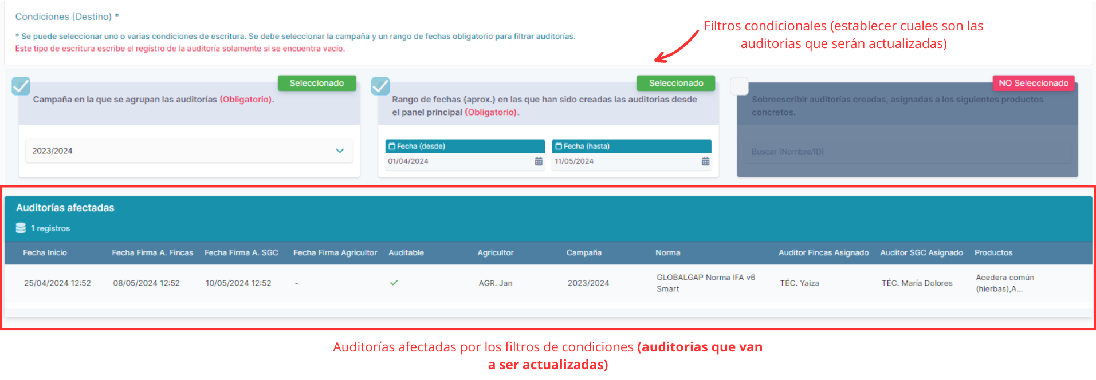Click the Auditor Fincas Asignado column header
The image size is (1096, 380).
824,252
